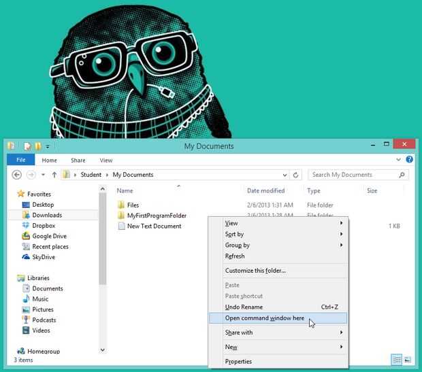422x372 pixels.
Task: Open the Share ribbon tab
Action: (78, 160)
